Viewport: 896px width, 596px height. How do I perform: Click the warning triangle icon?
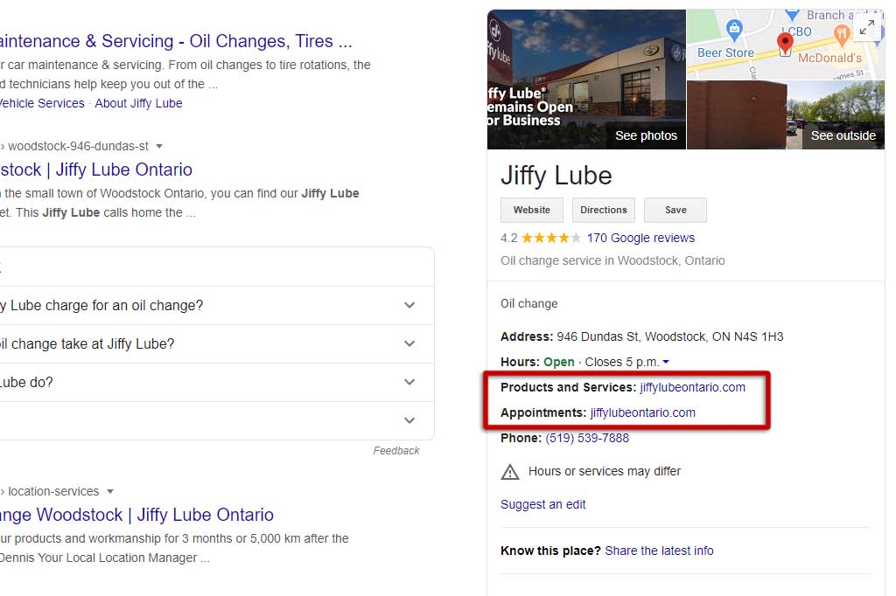(510, 472)
